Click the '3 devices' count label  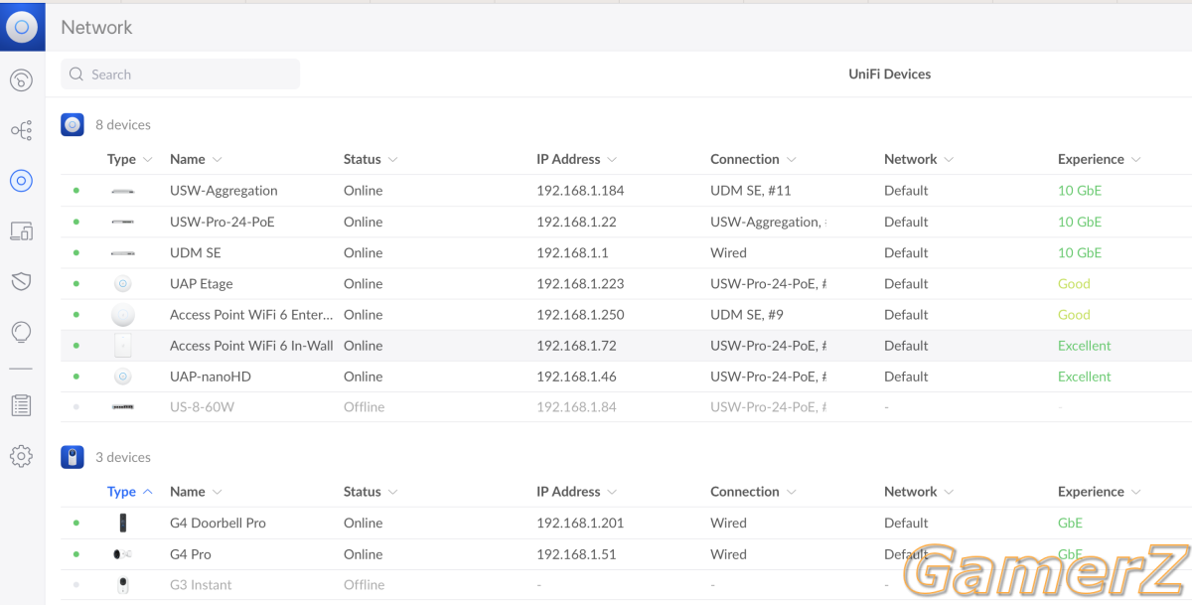tap(123, 457)
